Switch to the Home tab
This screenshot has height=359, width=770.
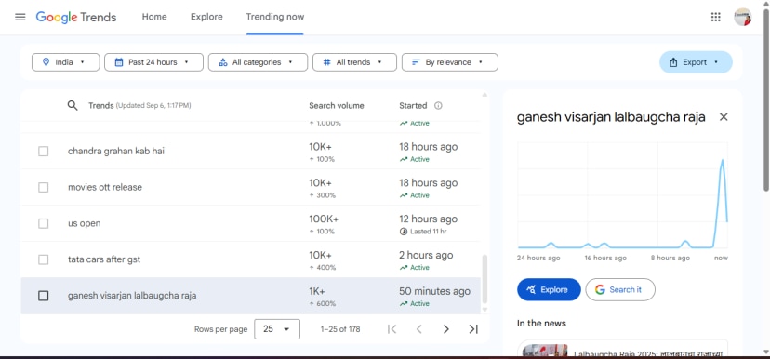[x=154, y=17]
